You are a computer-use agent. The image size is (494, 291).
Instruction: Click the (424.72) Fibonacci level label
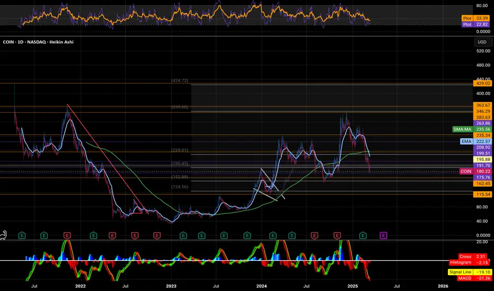click(180, 80)
